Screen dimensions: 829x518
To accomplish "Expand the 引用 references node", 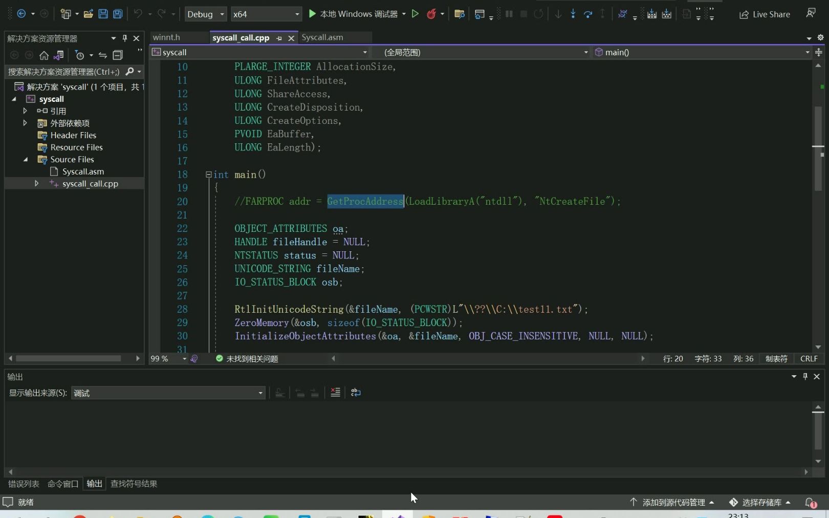I will 25,111.
